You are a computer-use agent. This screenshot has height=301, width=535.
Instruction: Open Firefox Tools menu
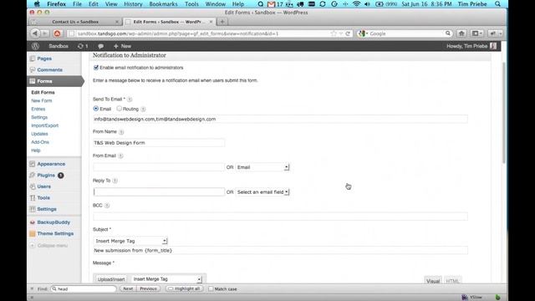[191, 4]
